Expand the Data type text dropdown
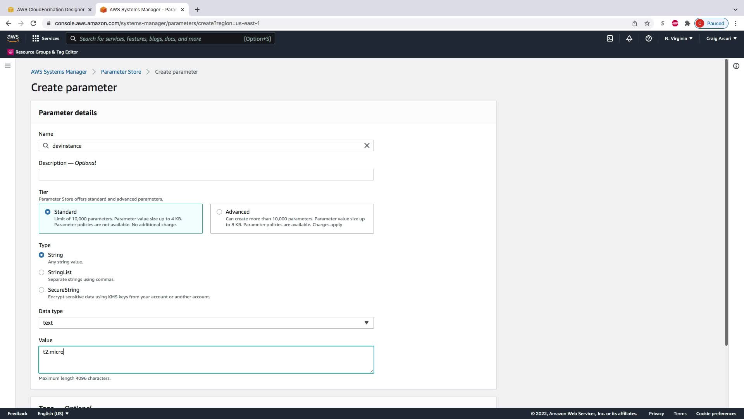This screenshot has height=419, width=744. [206, 323]
